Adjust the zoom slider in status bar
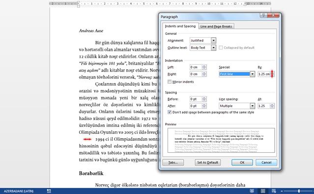Viewport: 314px width, 194px height. [x=299, y=191]
